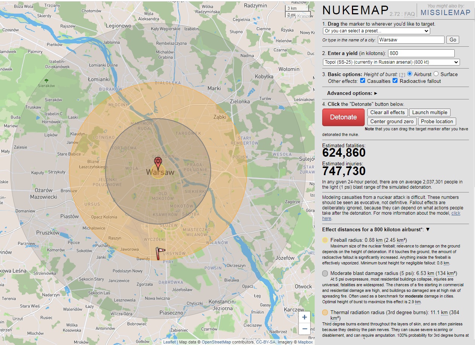Open the Mapbox imagery link

pyautogui.click(x=305, y=342)
